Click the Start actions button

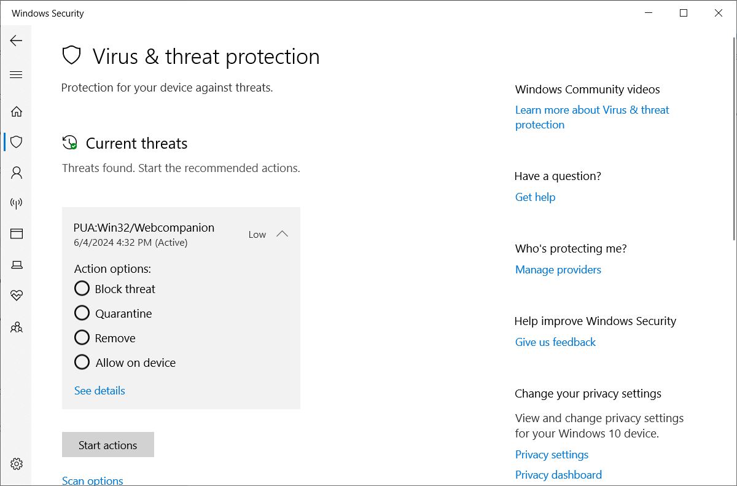(107, 444)
